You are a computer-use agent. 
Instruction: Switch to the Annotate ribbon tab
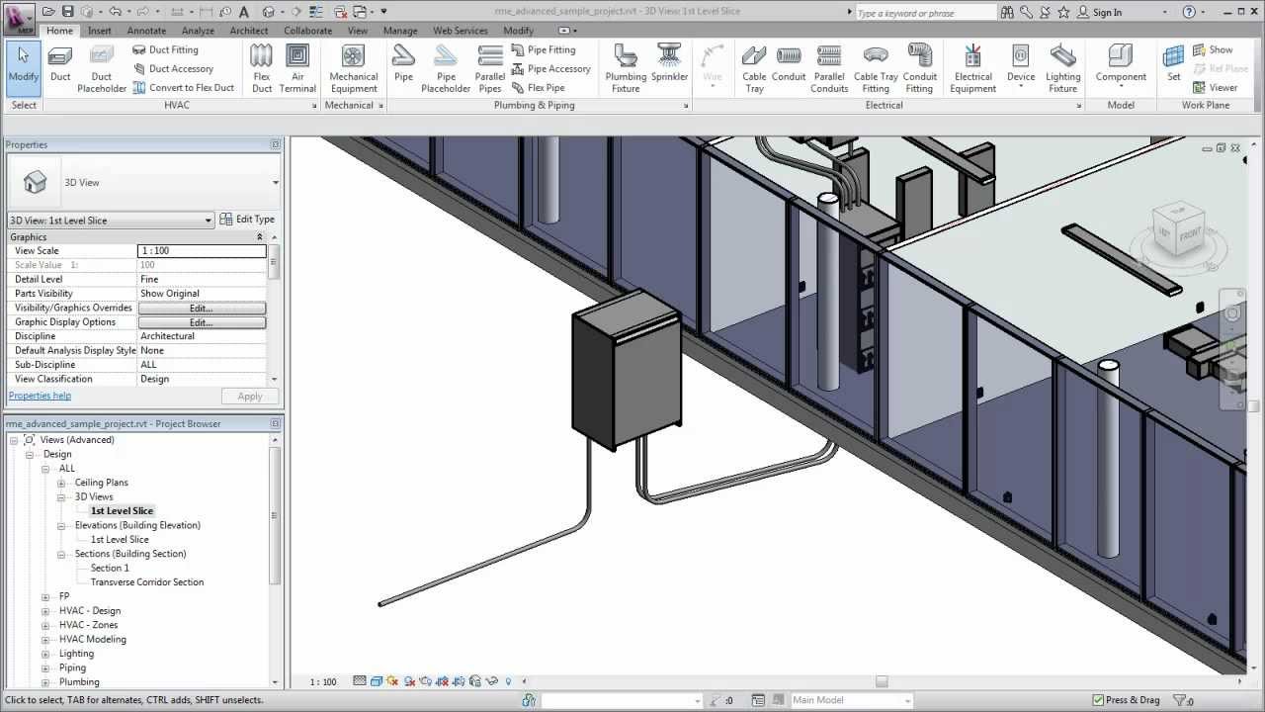(x=146, y=31)
